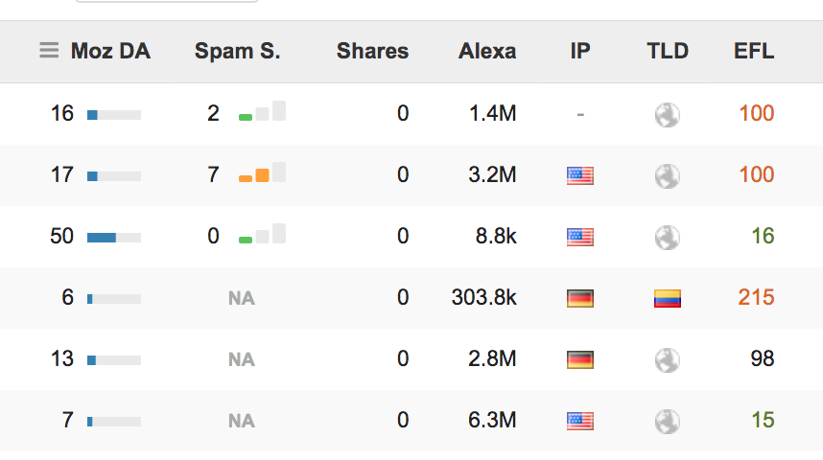Click the German flag in the 2.8M row
Screen dimensions: 823x460
click(580, 359)
